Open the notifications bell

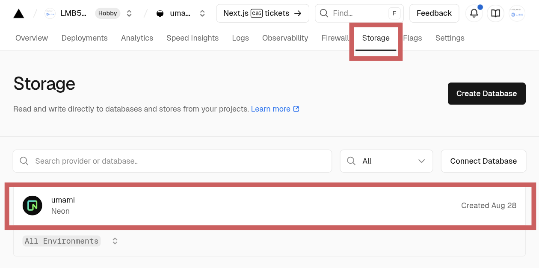tap(474, 14)
